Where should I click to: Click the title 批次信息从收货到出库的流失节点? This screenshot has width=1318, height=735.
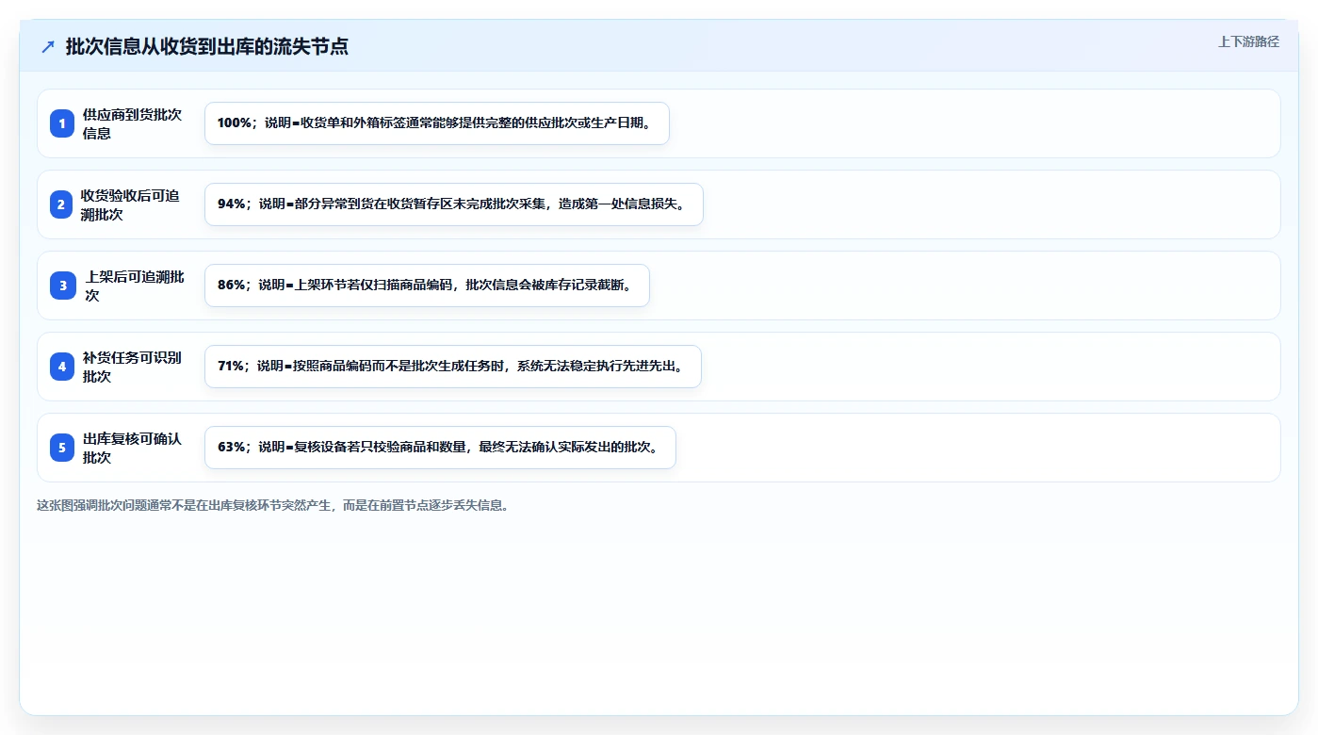coord(207,47)
